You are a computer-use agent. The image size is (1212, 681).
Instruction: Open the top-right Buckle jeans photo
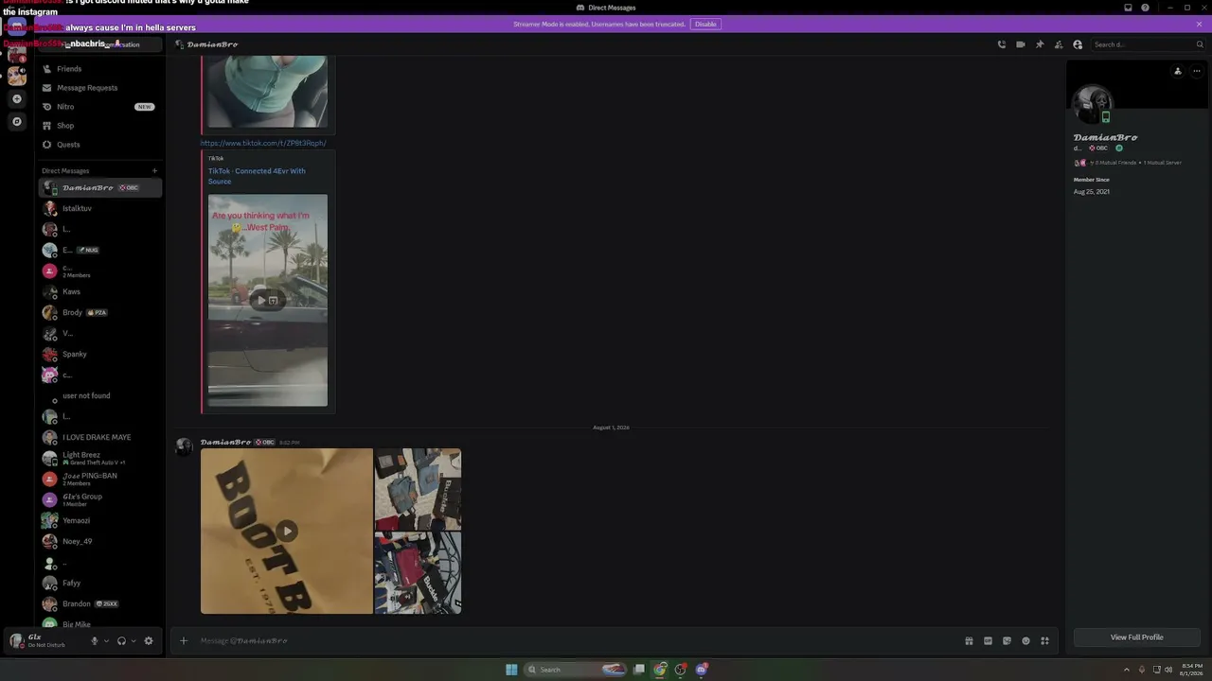point(418,489)
